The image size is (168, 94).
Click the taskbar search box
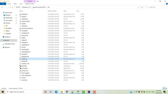coord(24,92)
